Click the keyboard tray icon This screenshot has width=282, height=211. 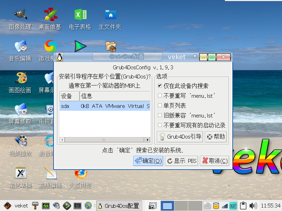[x=207, y=206]
